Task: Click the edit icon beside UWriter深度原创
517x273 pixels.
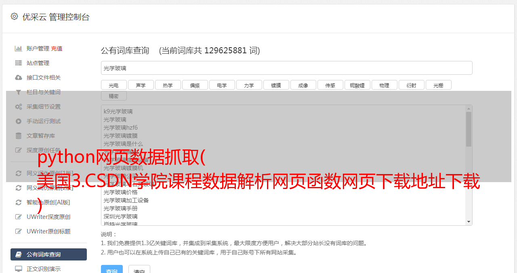Action: coord(18,217)
